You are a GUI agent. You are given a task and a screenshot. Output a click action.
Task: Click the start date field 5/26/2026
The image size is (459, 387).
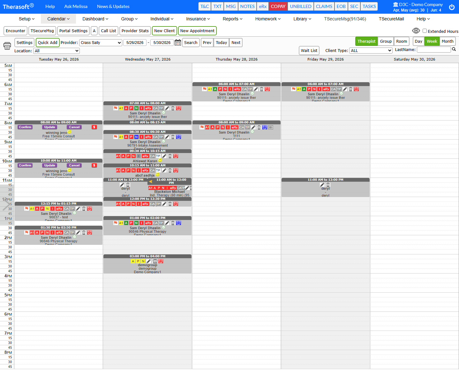tap(135, 43)
